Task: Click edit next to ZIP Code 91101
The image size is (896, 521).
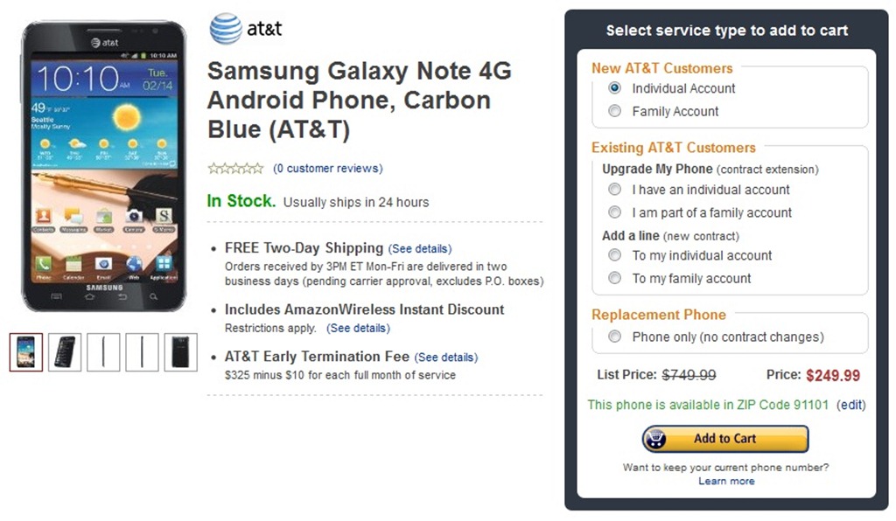Action: click(x=851, y=405)
